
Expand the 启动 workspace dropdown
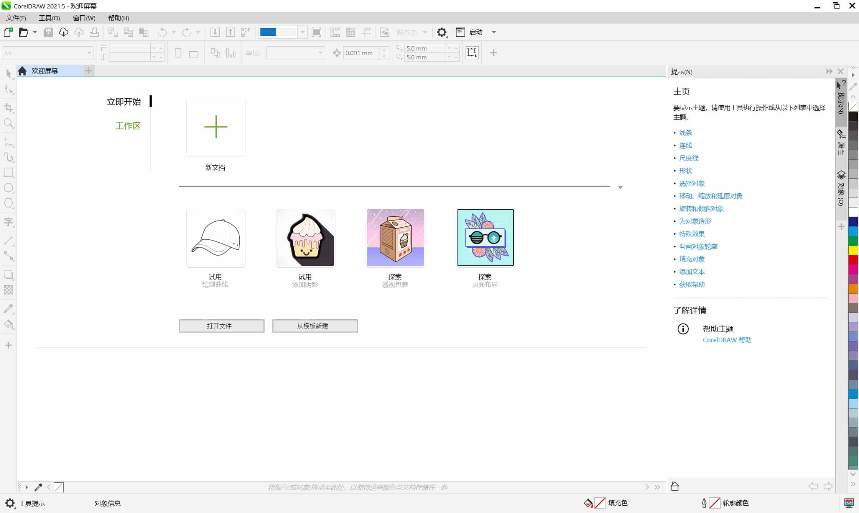(x=494, y=32)
